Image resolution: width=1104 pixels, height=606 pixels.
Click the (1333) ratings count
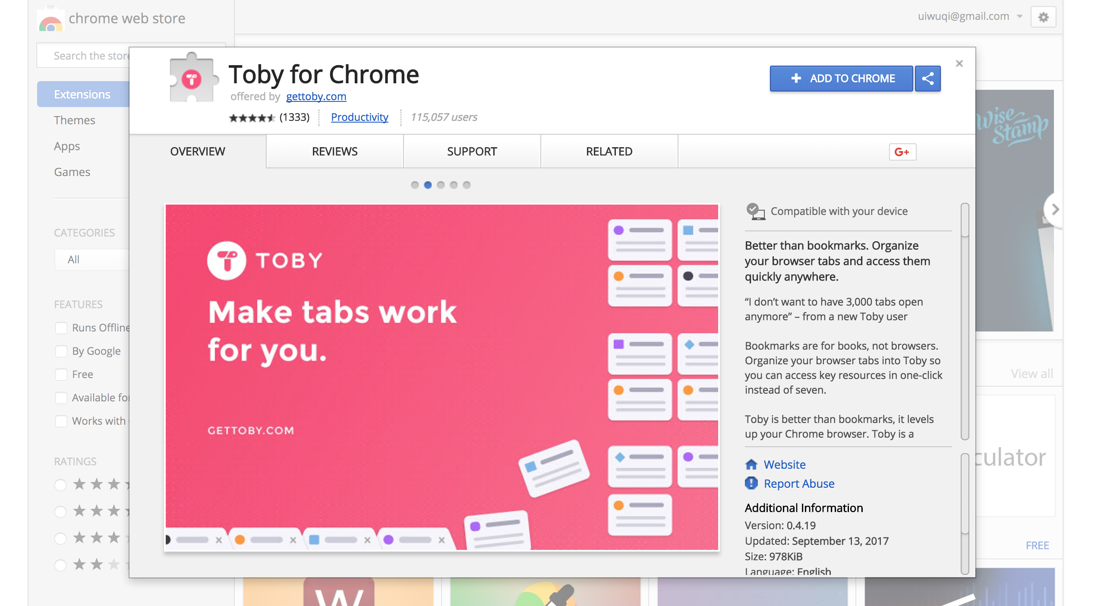click(294, 117)
